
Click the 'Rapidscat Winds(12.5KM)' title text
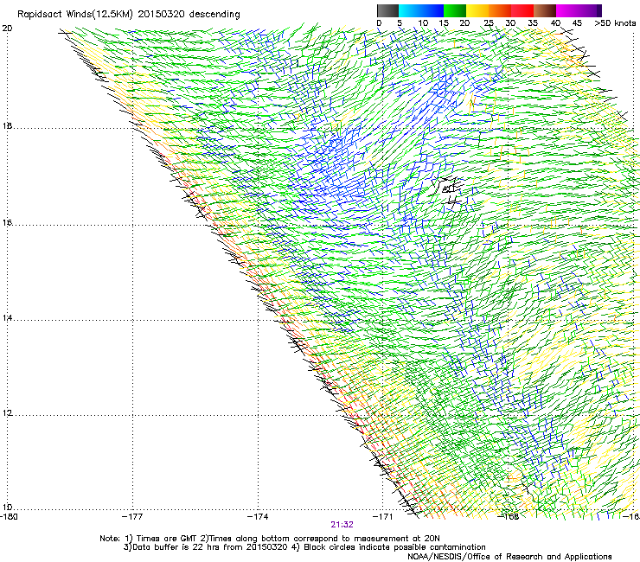coord(75,15)
